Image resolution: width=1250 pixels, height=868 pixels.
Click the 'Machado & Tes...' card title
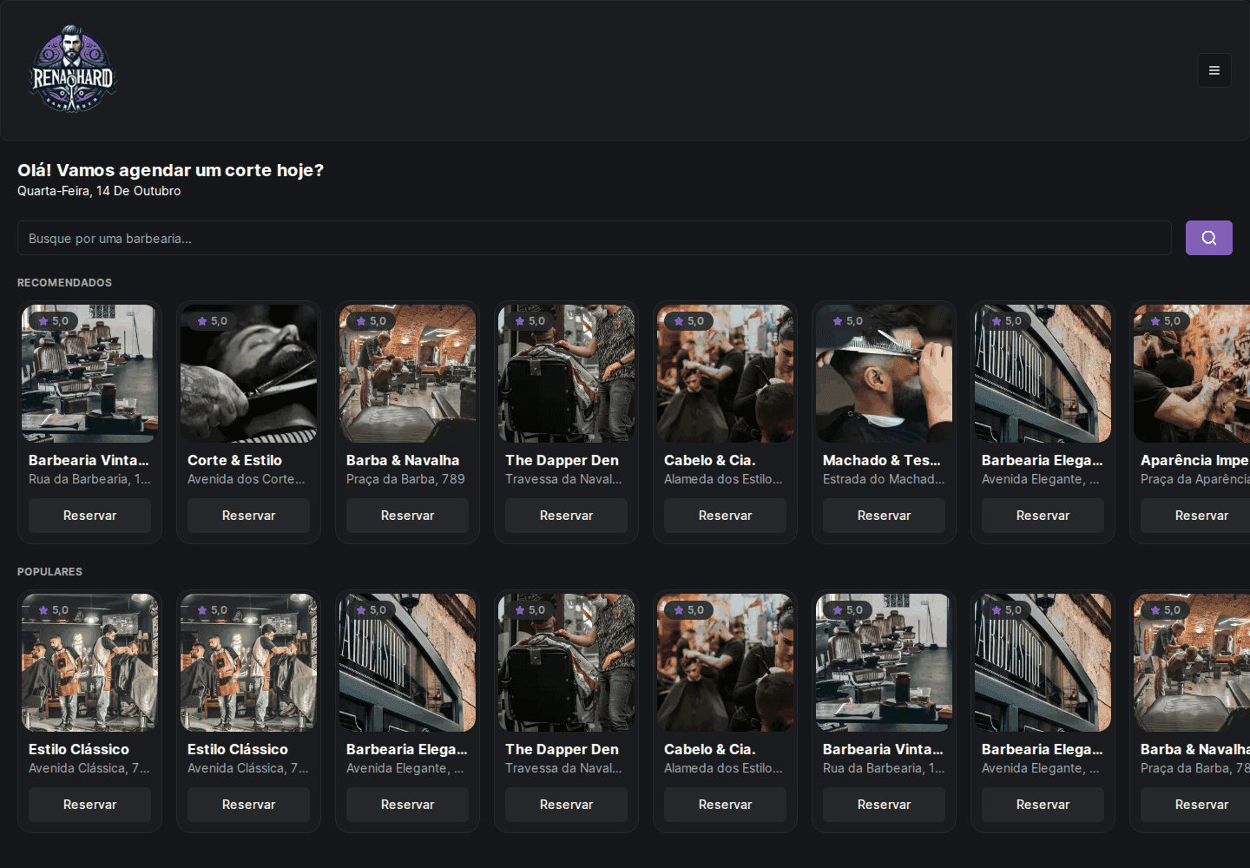pos(882,460)
